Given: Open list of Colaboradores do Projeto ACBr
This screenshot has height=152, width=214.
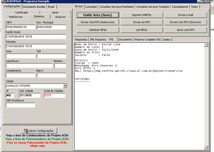Looking at the screenshot, I should (37, 135).
